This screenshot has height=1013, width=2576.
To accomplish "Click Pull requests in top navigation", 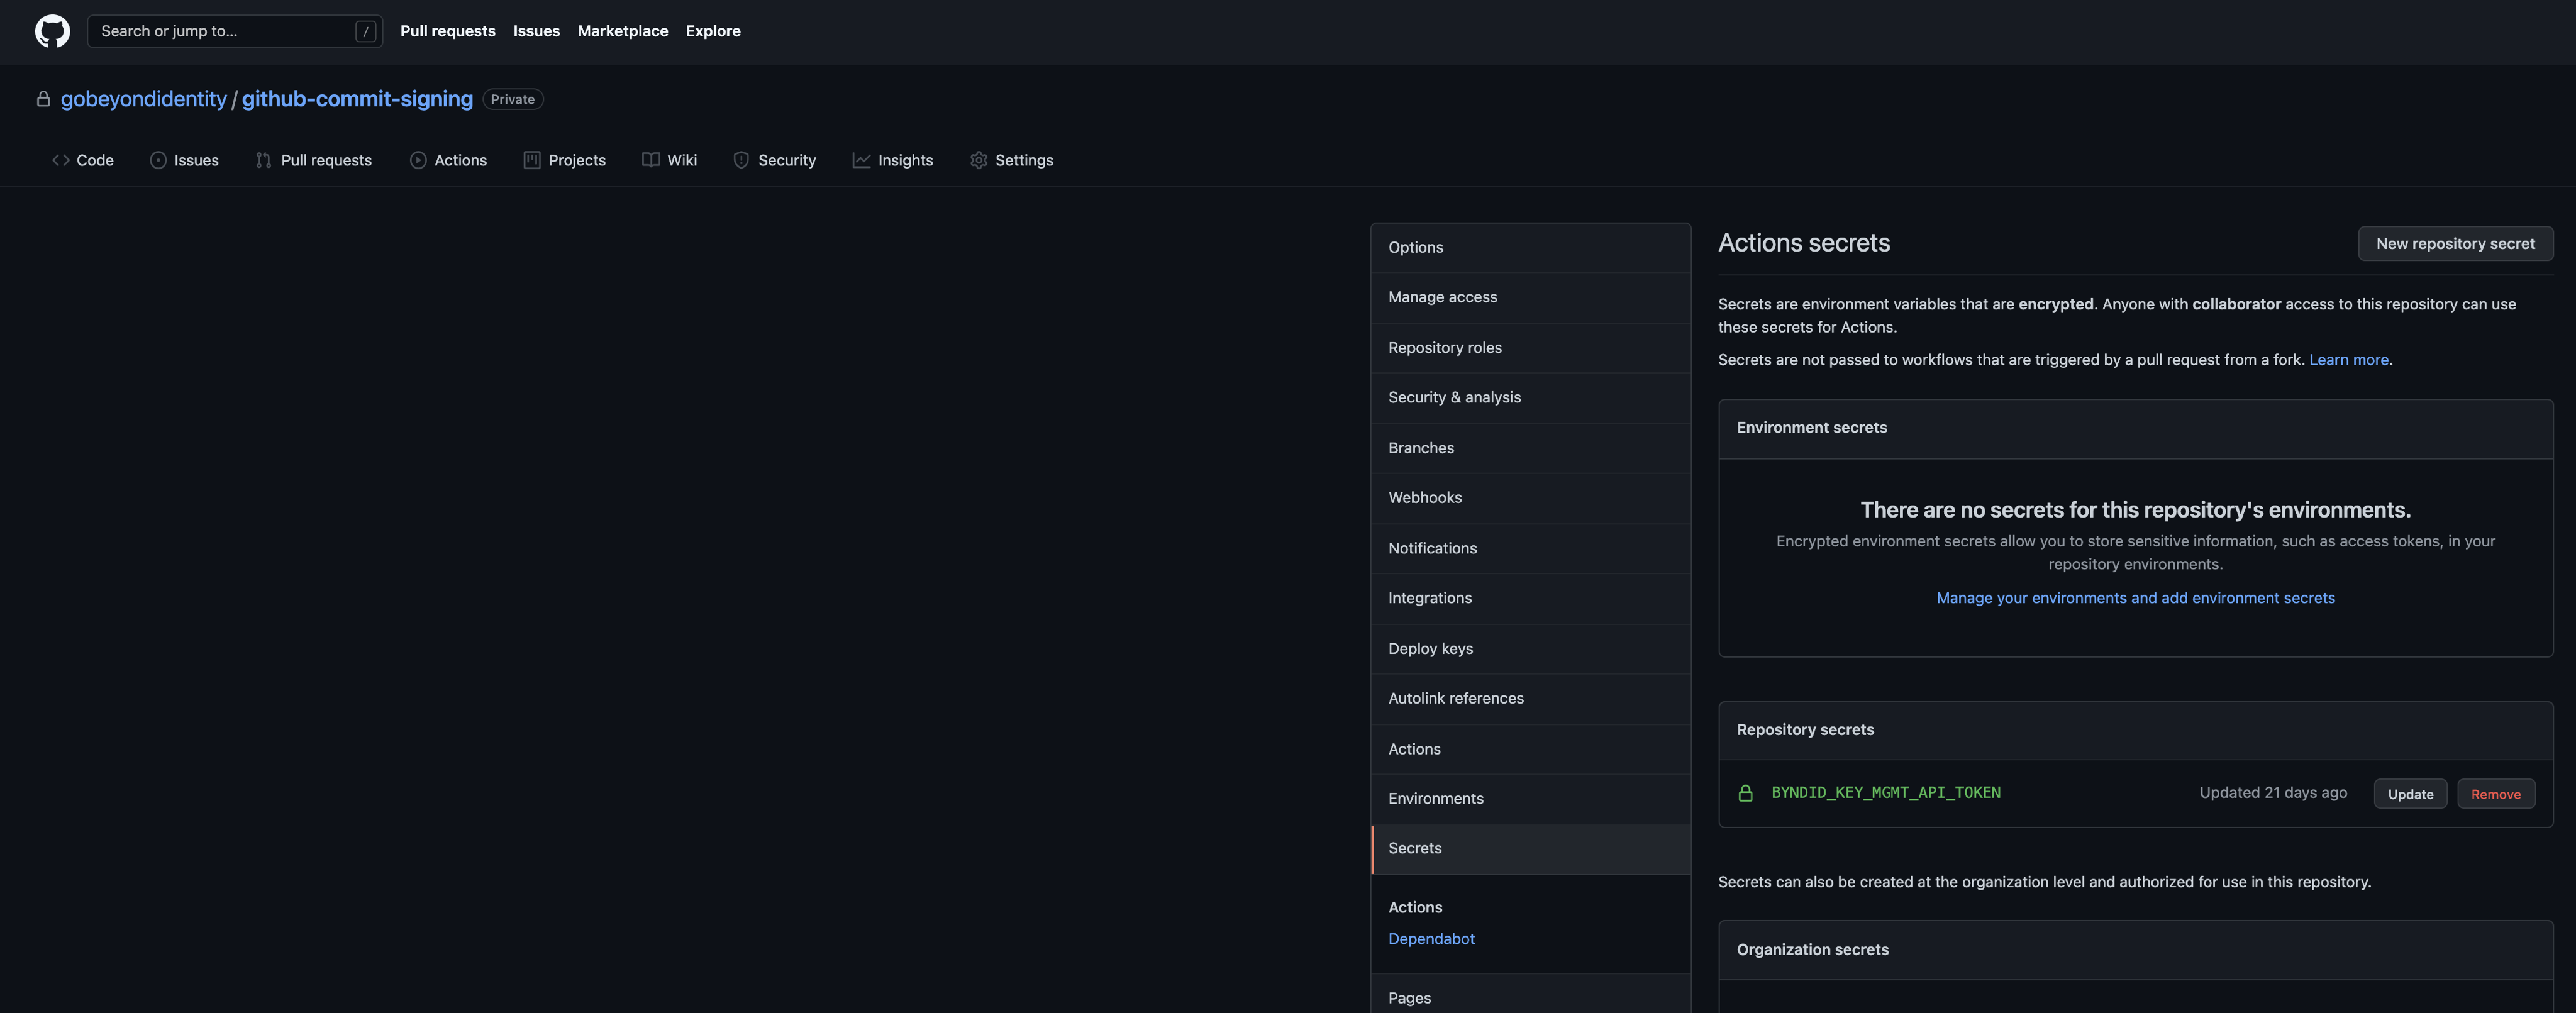I will [x=448, y=31].
